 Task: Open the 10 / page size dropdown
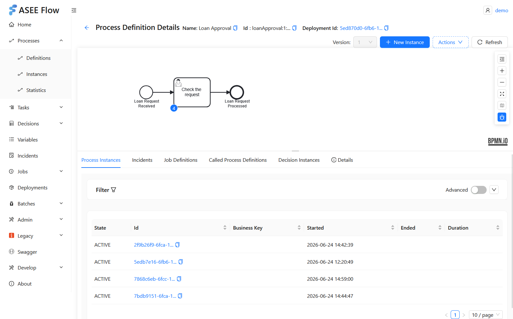click(486, 315)
